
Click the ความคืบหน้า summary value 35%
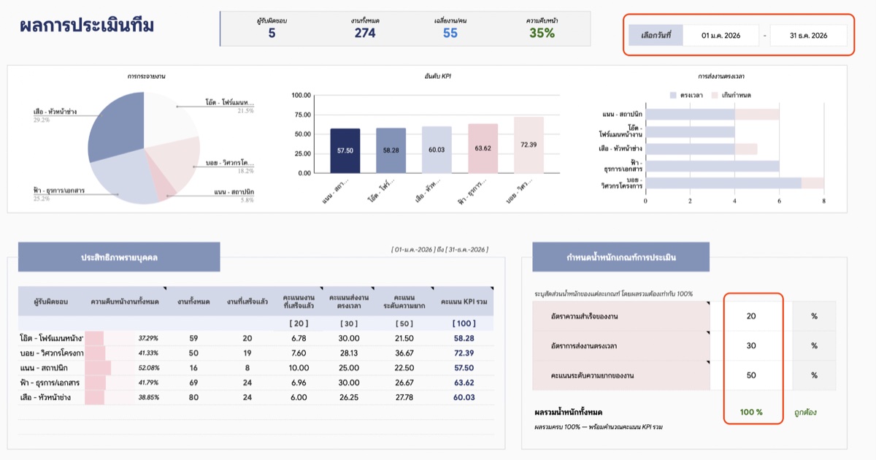(542, 33)
